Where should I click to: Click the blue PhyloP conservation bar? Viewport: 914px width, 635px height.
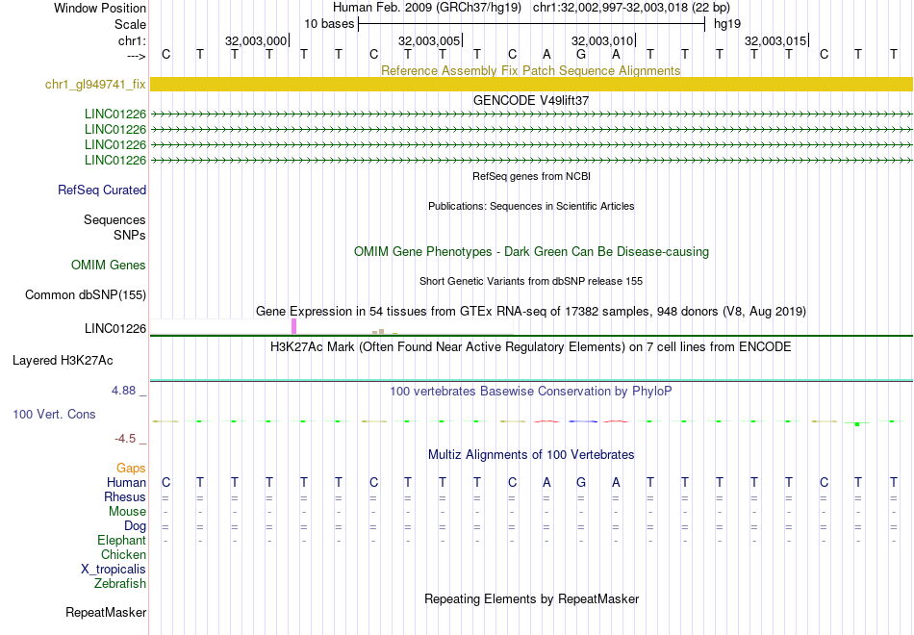(x=583, y=421)
